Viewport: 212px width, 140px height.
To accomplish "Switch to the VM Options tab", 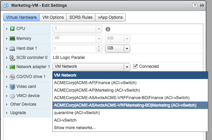I will pyautogui.click(x=53, y=17).
